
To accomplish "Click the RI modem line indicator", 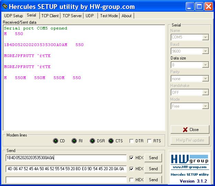I will [74, 141].
